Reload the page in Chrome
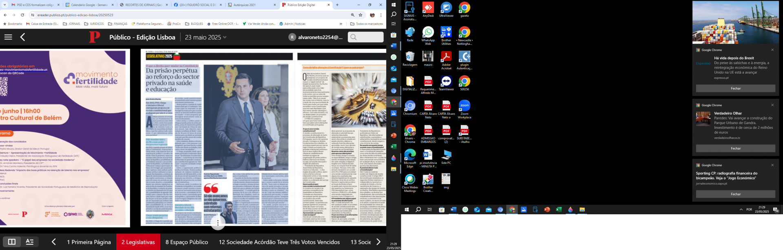This screenshot has width=783, height=250. point(22,15)
